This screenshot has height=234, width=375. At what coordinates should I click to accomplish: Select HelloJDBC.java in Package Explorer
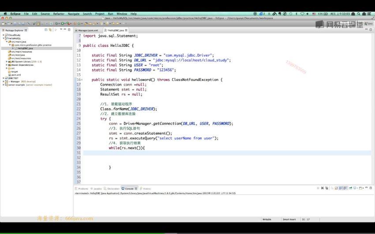click(x=26, y=48)
